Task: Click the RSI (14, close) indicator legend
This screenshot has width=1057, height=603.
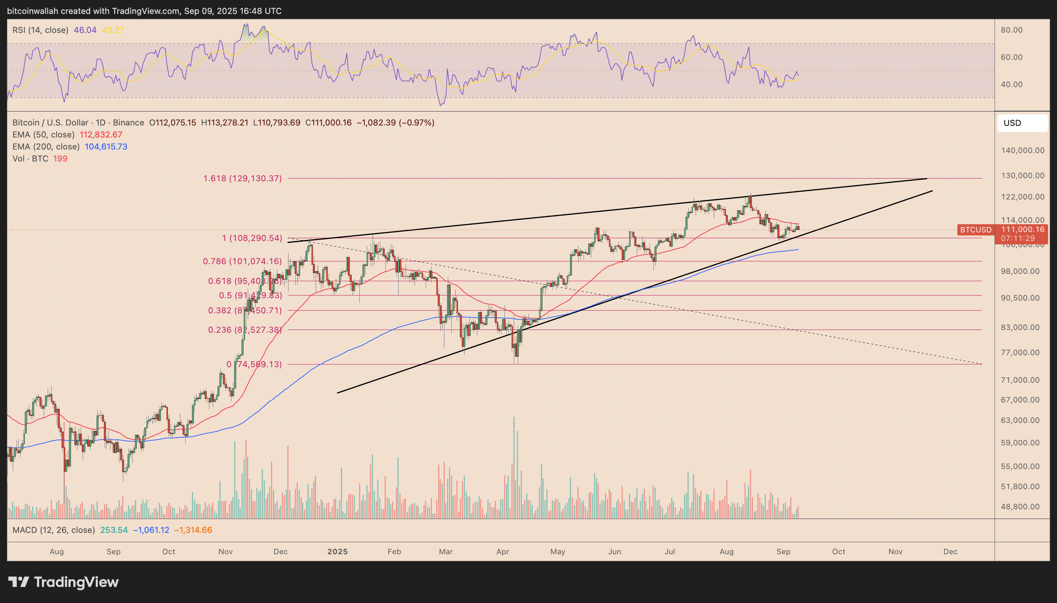Action: pyautogui.click(x=40, y=30)
